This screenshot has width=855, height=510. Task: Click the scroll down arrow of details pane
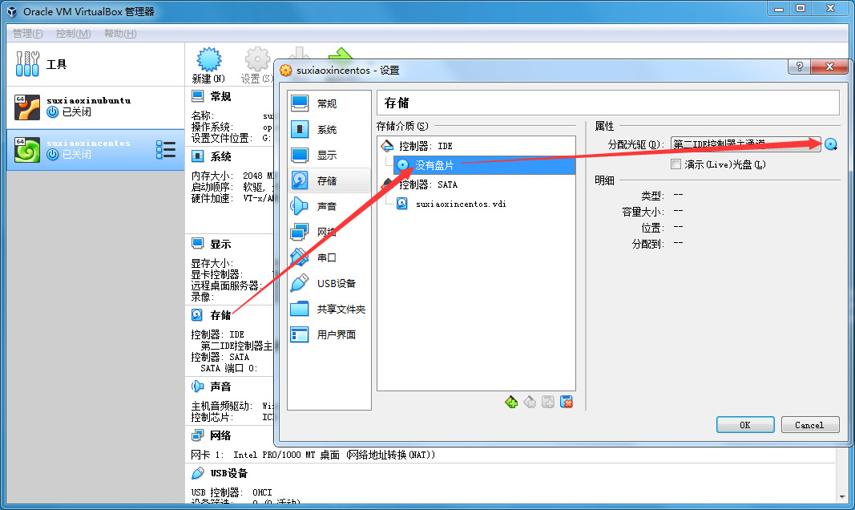[x=842, y=497]
